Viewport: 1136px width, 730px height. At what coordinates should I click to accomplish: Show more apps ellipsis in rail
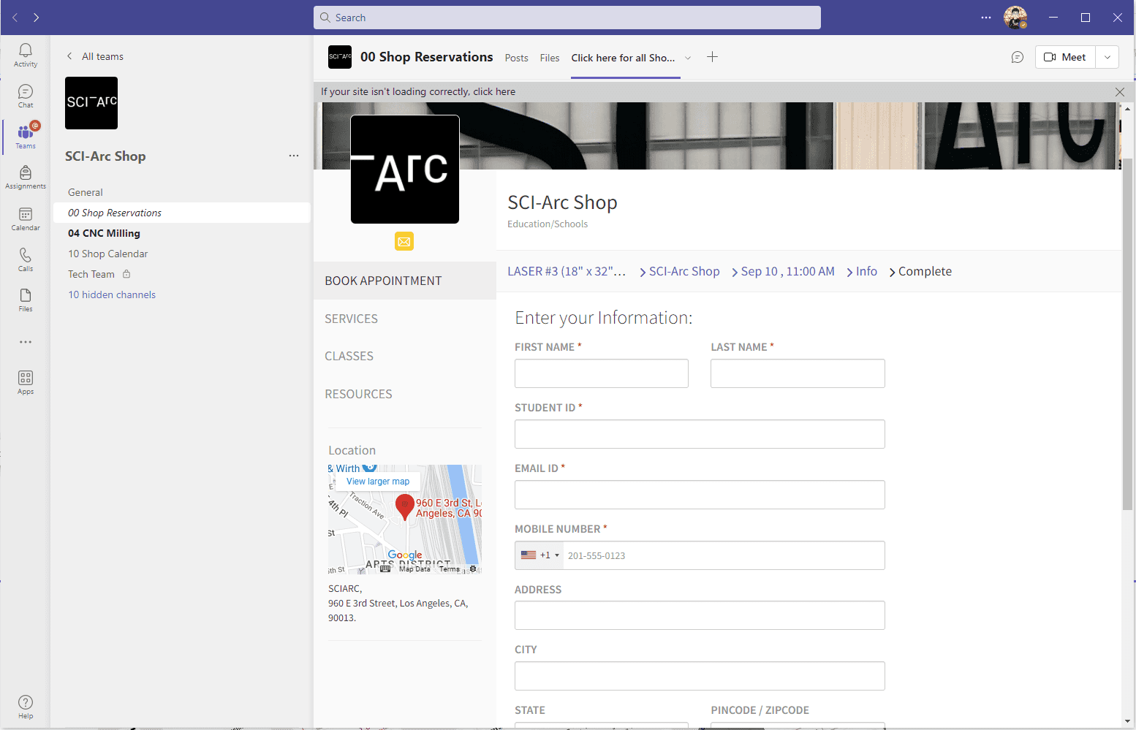(26, 342)
